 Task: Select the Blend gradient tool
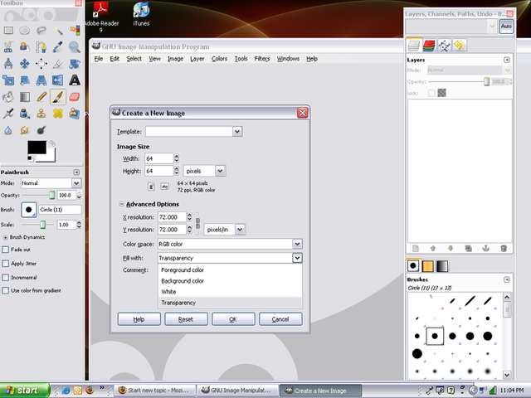(24, 97)
